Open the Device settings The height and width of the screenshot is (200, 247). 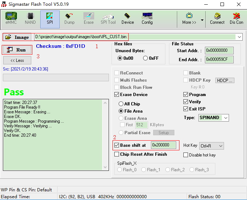pos(128,19)
